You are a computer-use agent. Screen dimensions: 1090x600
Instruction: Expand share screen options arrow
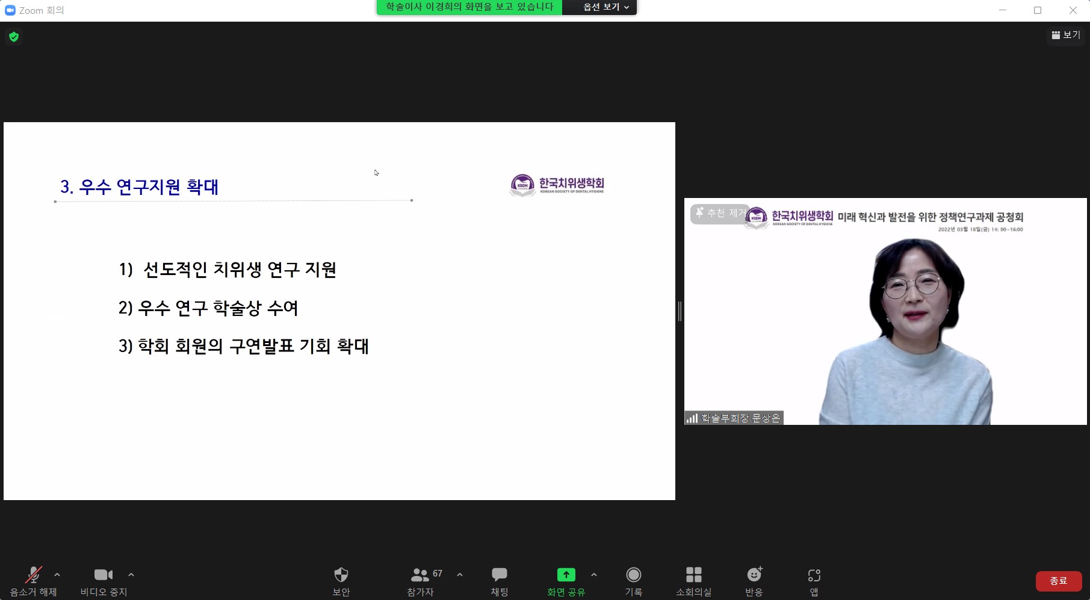[x=594, y=575]
